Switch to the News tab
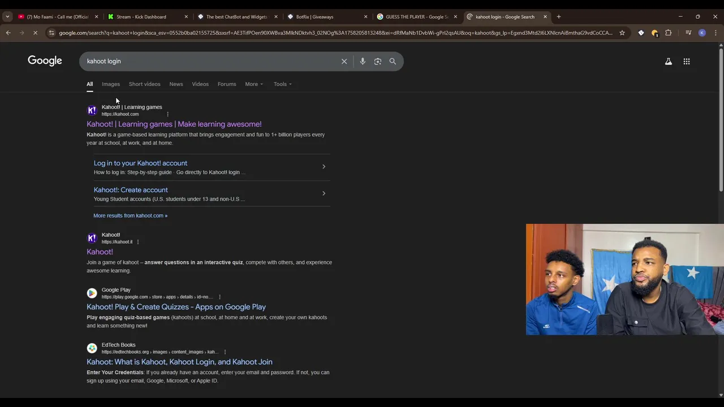Viewport: 724px width, 407px height. 176,84
